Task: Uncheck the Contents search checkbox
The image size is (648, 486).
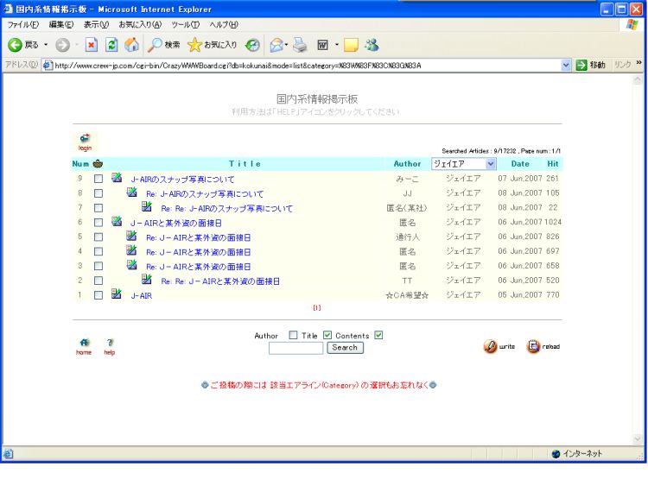Action: coord(378,336)
